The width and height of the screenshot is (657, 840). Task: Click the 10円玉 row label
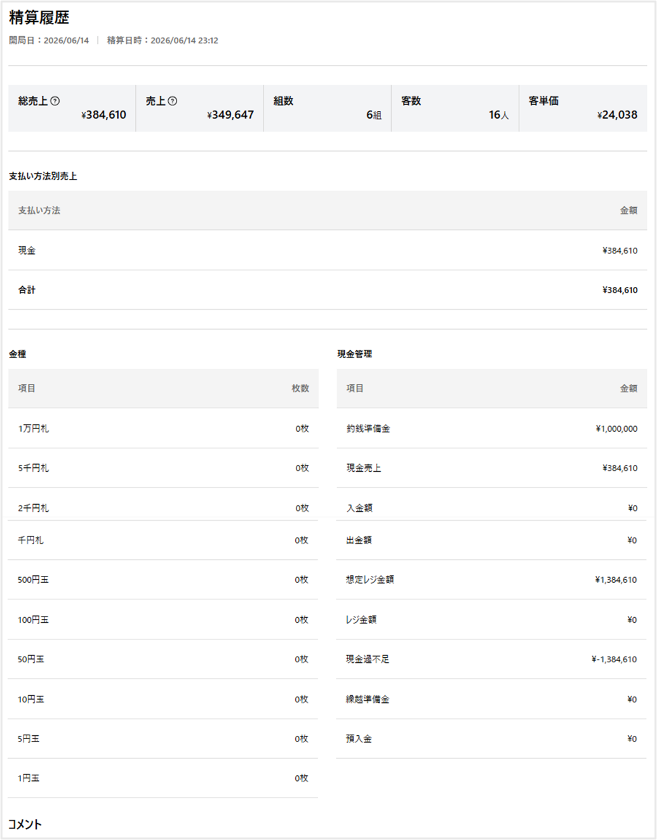[31, 699]
